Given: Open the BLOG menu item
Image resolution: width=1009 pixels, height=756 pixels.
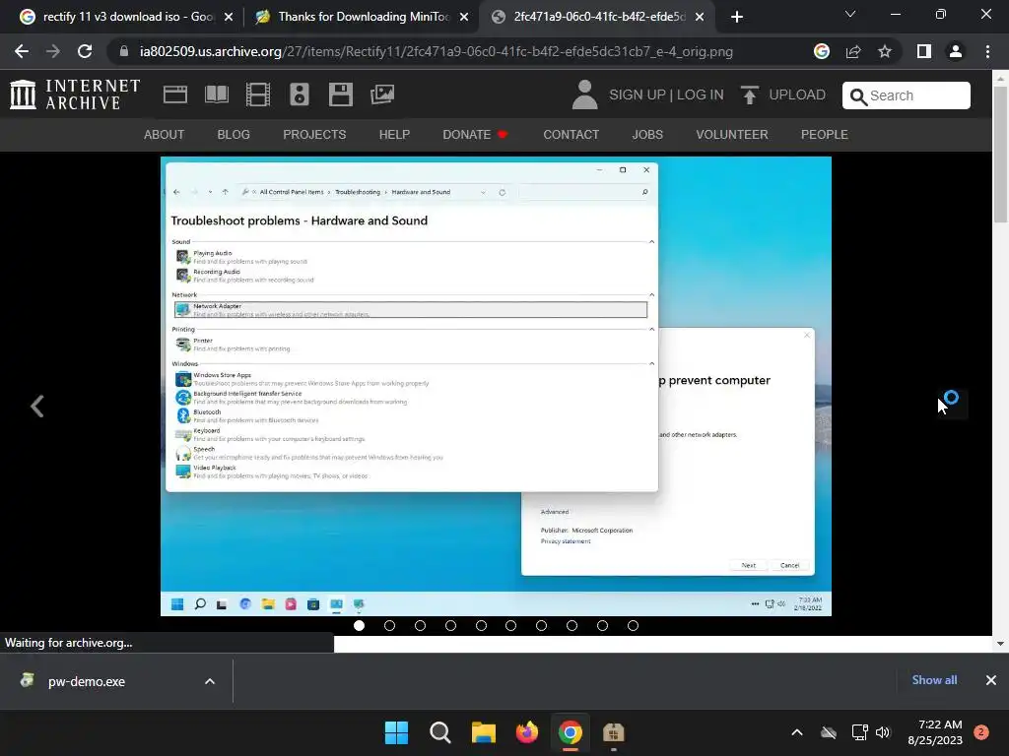Looking at the screenshot, I should click(x=234, y=134).
